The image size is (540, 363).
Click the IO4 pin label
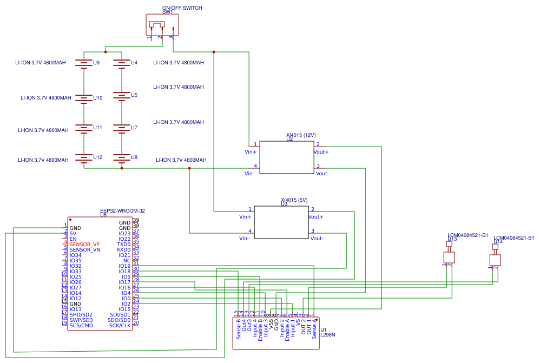click(x=127, y=293)
